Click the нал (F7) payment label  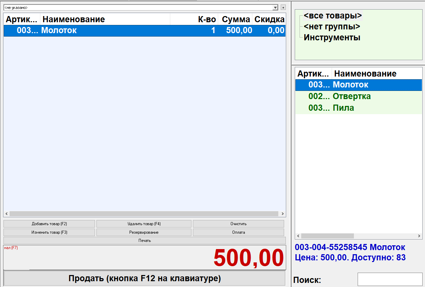click(11, 248)
